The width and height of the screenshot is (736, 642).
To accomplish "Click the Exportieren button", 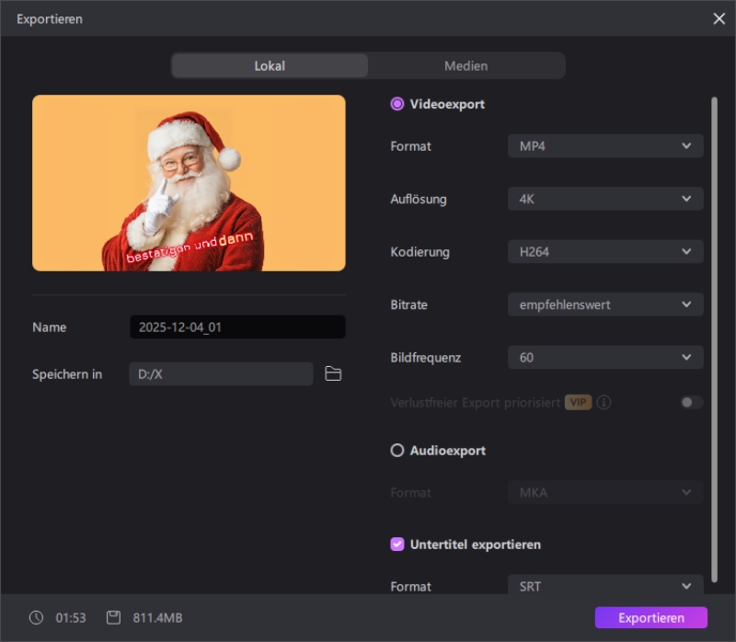I will (x=650, y=617).
